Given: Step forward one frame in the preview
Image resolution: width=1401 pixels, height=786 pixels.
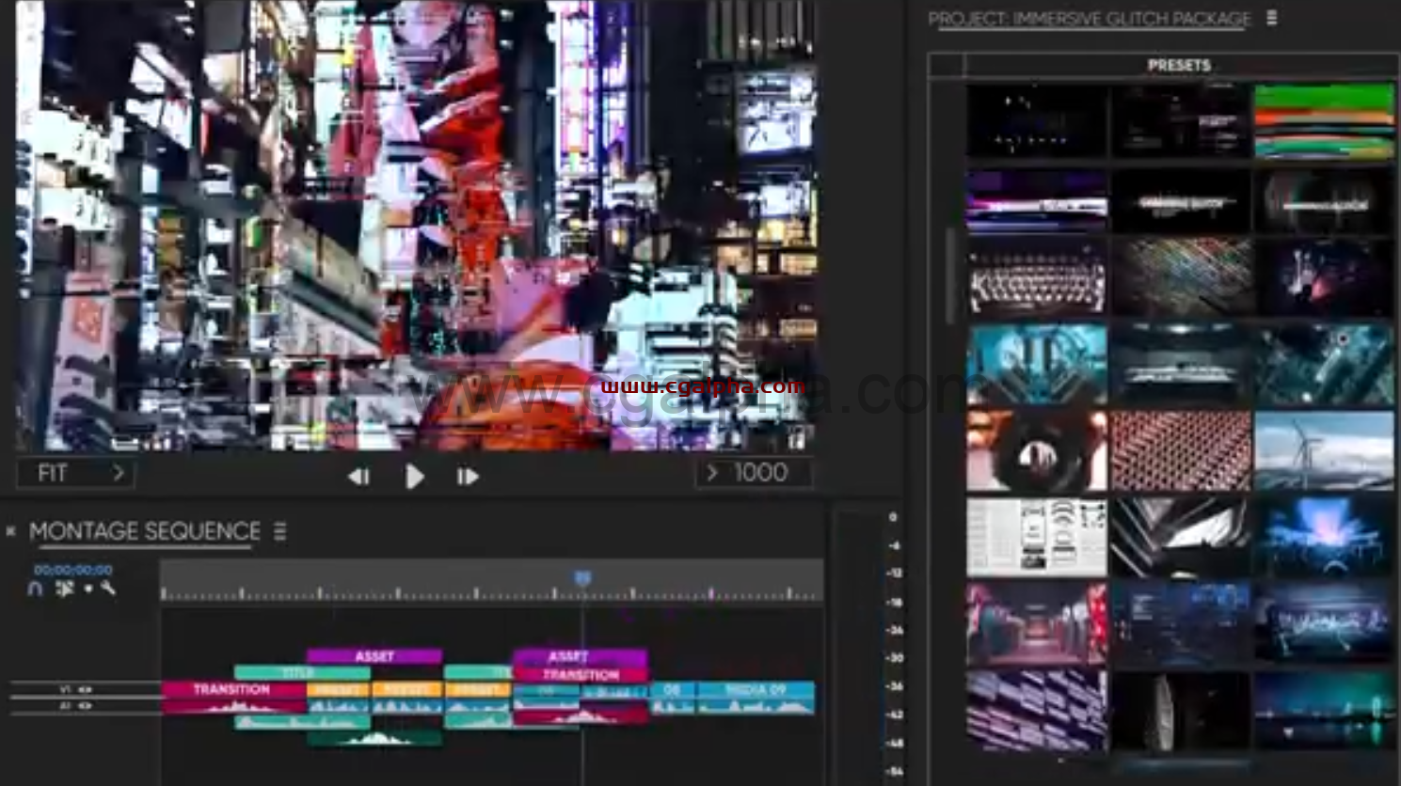Looking at the screenshot, I should 468,477.
